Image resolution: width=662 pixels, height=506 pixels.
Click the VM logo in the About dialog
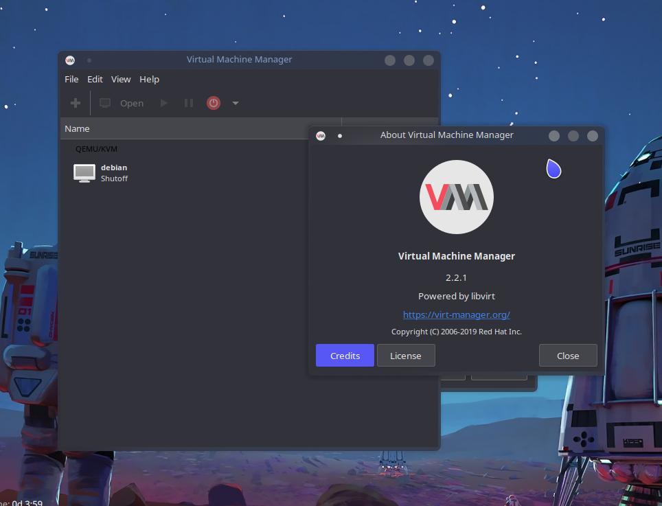(456, 197)
